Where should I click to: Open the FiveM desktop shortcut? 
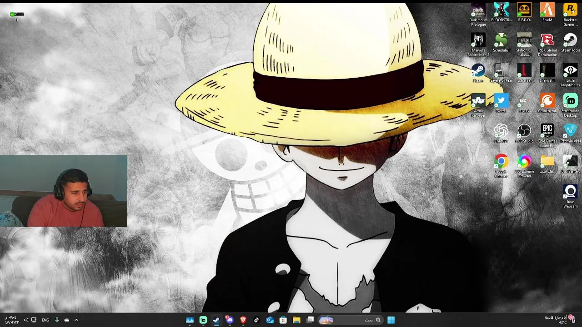[547, 13]
